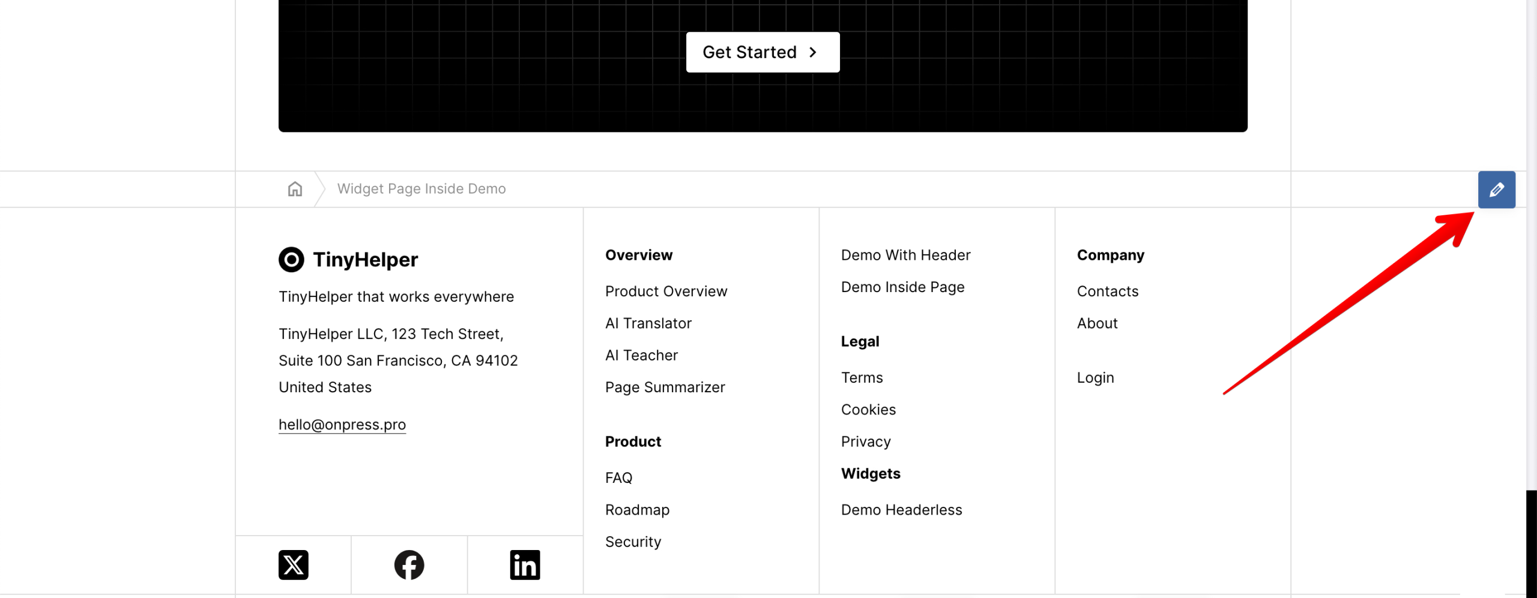Click the TinyHelper logo in footer
Viewport: 1537px width, 598px height.
[348, 260]
